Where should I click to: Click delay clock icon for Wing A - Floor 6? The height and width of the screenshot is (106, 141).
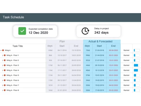(x=5, y=80)
